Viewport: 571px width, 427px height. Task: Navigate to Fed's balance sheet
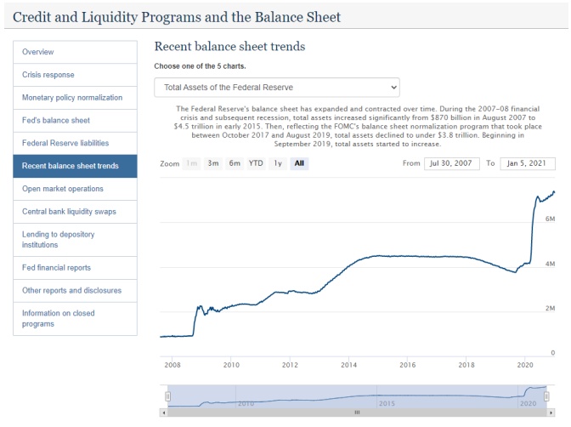pyautogui.click(x=75, y=121)
